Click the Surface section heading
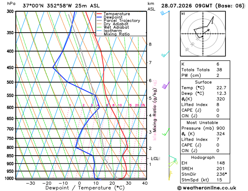The height and width of the screenshot is (191, 248). point(203,82)
